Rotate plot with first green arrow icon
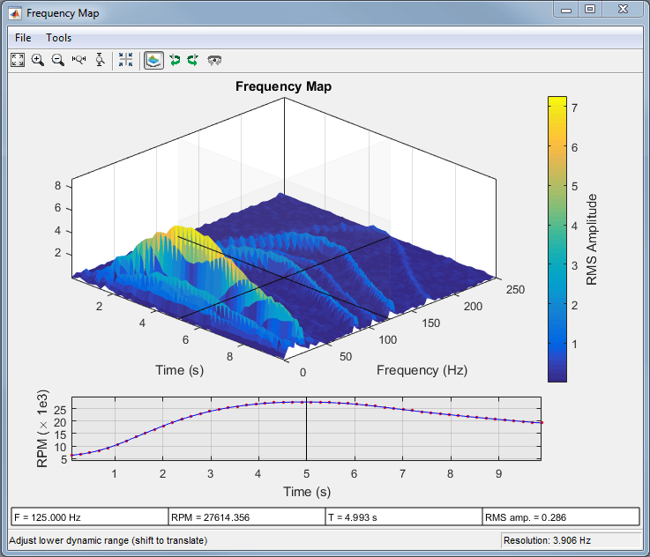 tap(175, 60)
